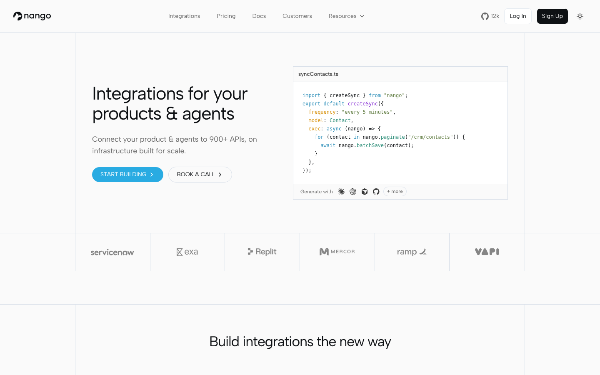
Task: Click the Ramp customer logo
Action: 412,252
